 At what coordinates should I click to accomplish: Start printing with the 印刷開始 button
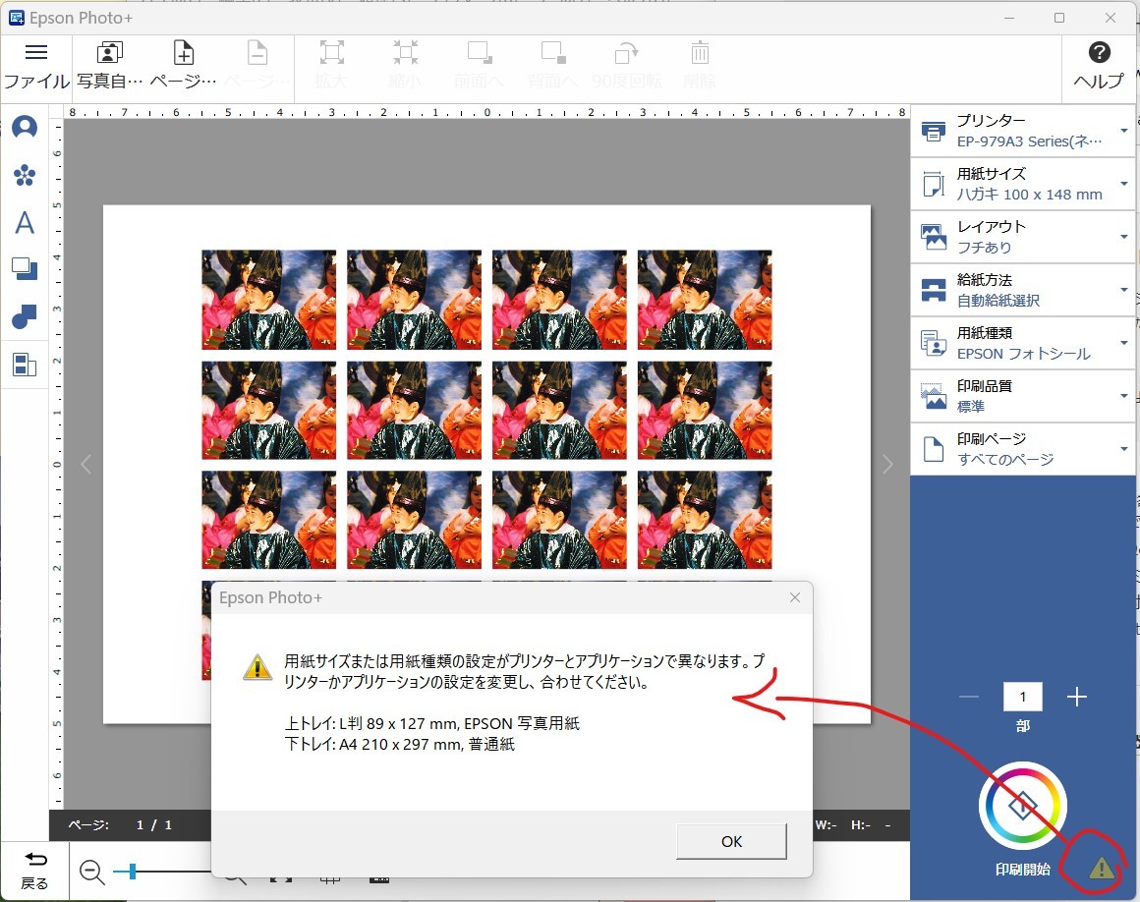pos(1023,806)
